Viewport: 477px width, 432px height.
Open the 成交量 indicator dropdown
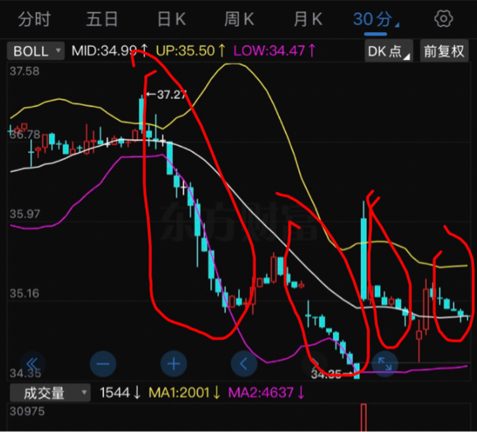[x=50, y=393]
